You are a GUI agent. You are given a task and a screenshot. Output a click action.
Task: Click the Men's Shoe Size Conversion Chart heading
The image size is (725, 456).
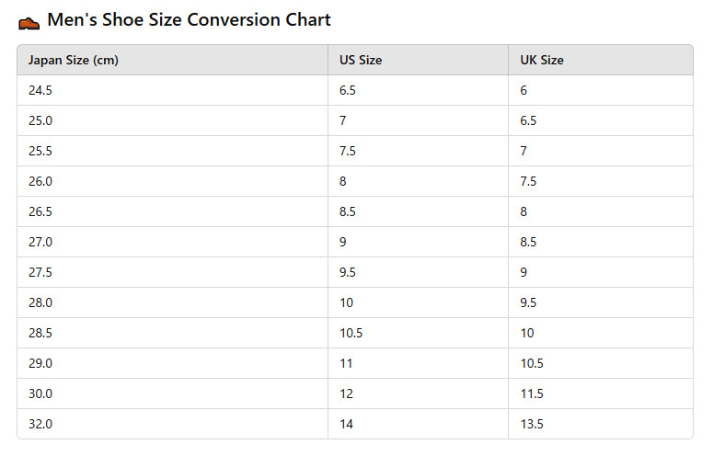pos(189,20)
